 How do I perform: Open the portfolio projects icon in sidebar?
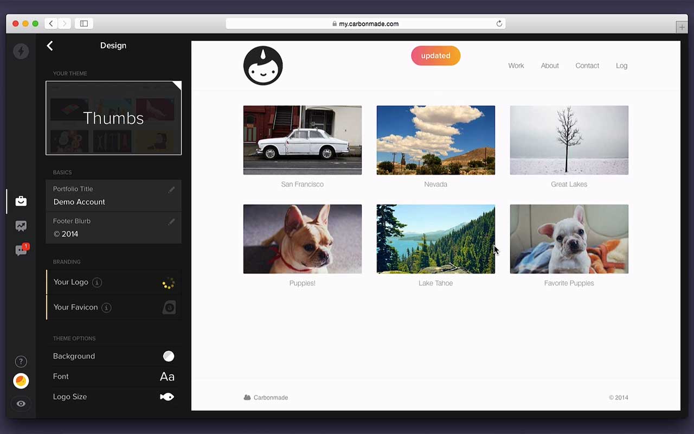[x=21, y=201]
